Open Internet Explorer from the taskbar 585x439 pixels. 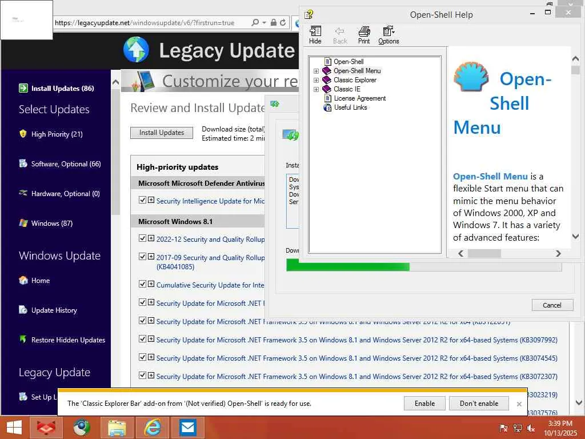pos(153,428)
